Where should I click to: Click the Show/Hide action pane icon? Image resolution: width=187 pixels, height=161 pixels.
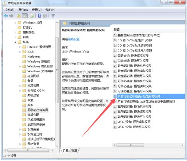(x=45, y=16)
